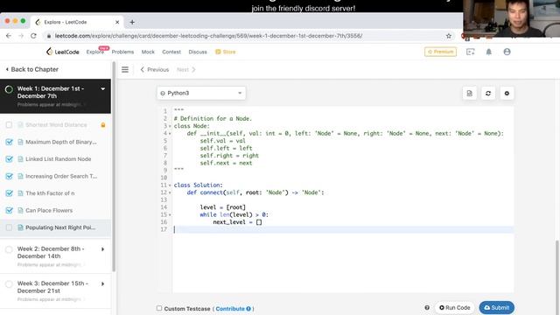The height and width of the screenshot is (315, 560).
Task: Fold code at line 15 while loop
Action: pyautogui.click(x=170, y=215)
